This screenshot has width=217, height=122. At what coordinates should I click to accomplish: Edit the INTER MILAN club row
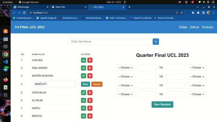coord(83,93)
